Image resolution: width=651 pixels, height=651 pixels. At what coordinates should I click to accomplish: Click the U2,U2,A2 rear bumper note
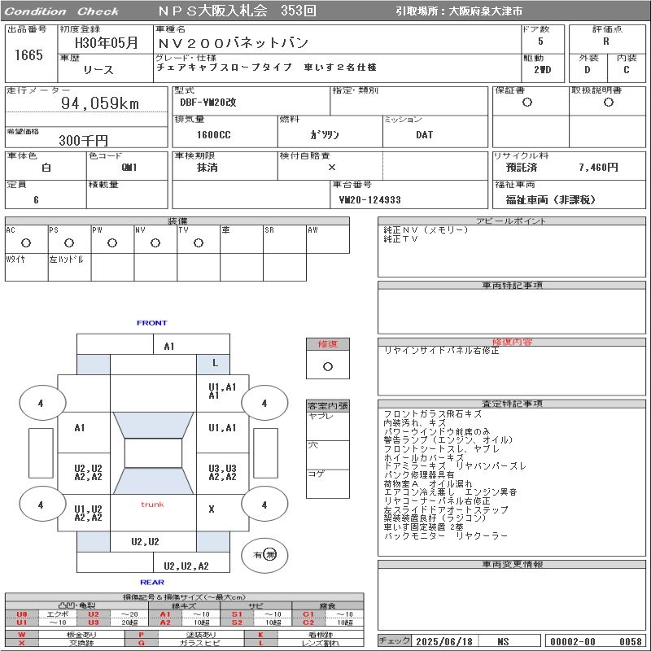point(186,566)
